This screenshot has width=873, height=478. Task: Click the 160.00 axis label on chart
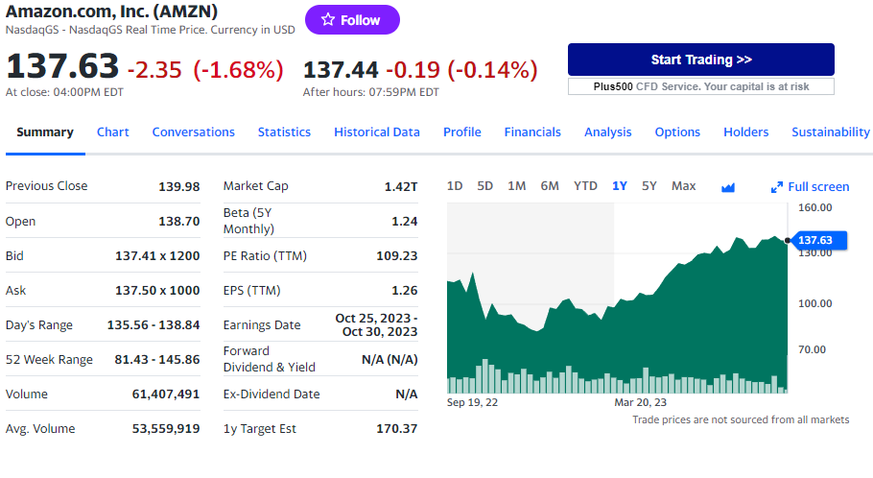pyautogui.click(x=815, y=207)
